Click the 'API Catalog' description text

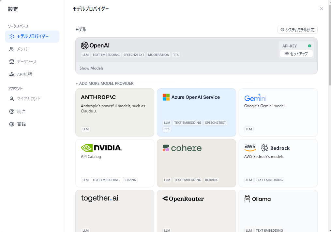(x=91, y=157)
